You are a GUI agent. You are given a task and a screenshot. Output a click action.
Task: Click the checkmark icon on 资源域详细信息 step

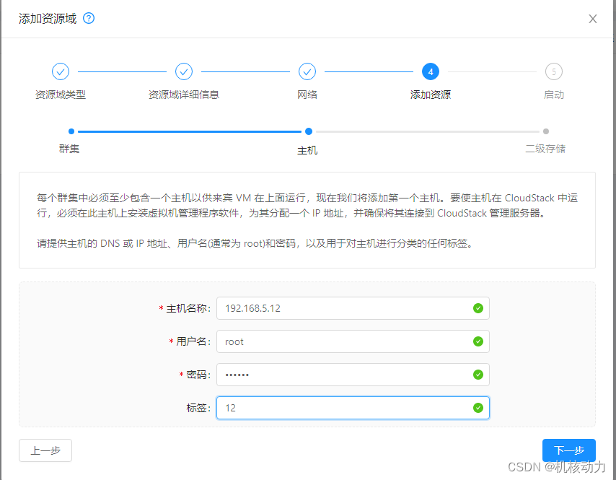184,71
